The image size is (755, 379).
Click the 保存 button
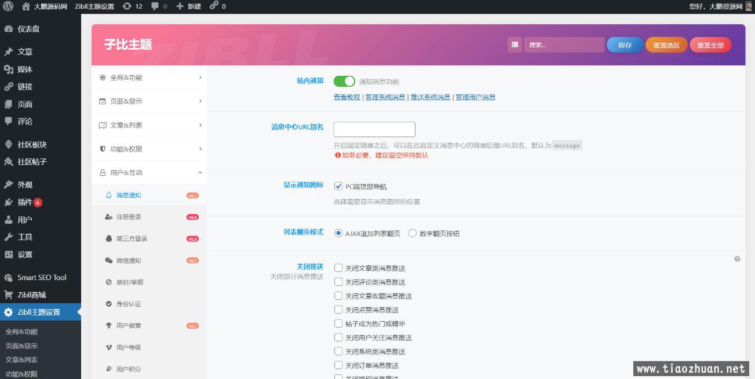tap(625, 45)
